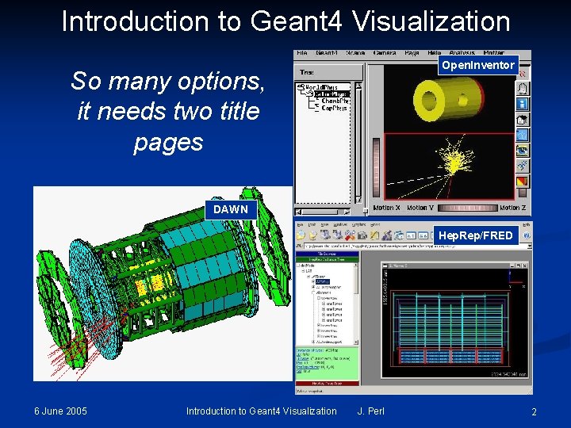Open the Plotter menu in OpenInventor window
This screenshot has width=571, height=428.
click(494, 53)
